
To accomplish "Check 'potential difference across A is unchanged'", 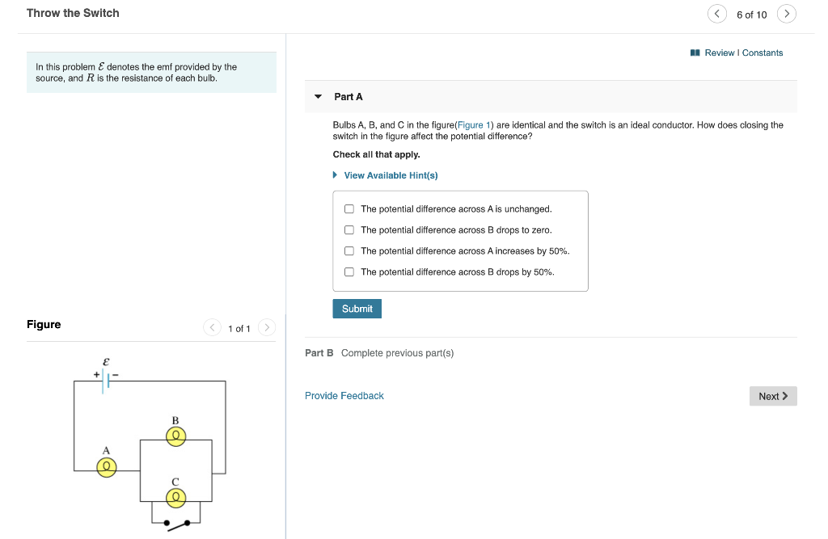I will 349,209.
